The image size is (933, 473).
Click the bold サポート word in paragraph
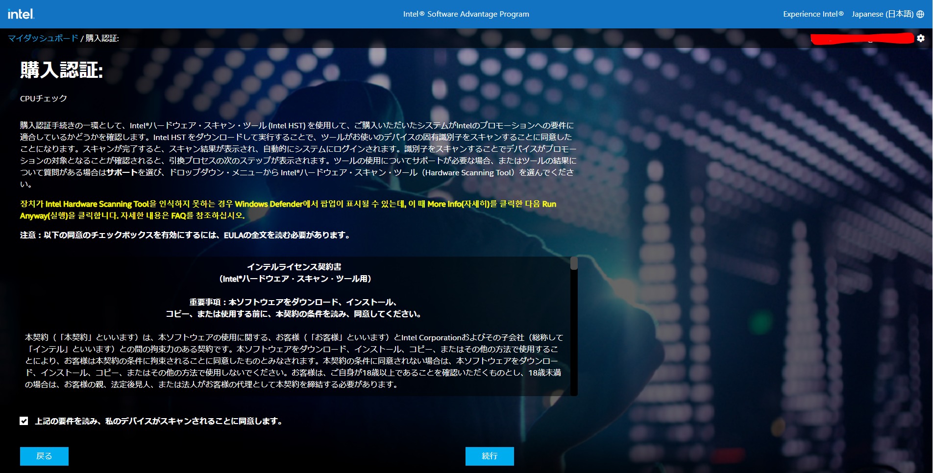tap(122, 172)
